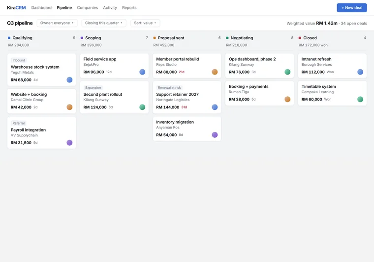Viewport: 374px width, 262px height.
Task: Click the orange Proposal sent stage marker
Action: coord(155,38)
